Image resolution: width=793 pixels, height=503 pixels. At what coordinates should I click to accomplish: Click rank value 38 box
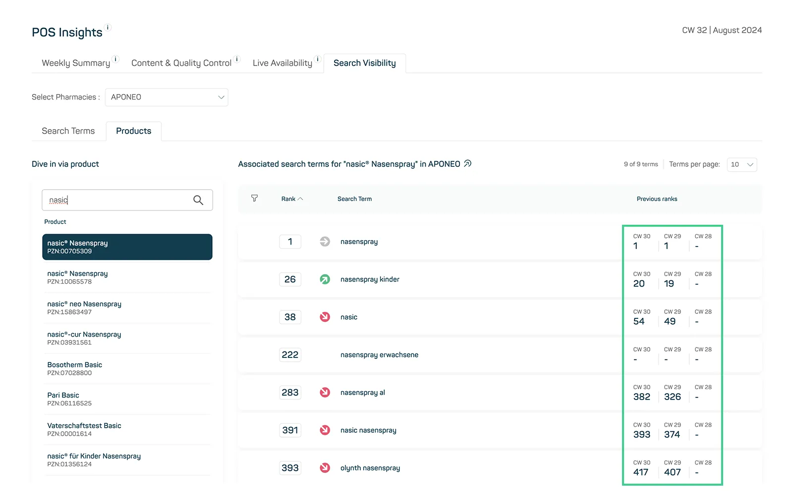[x=290, y=317]
